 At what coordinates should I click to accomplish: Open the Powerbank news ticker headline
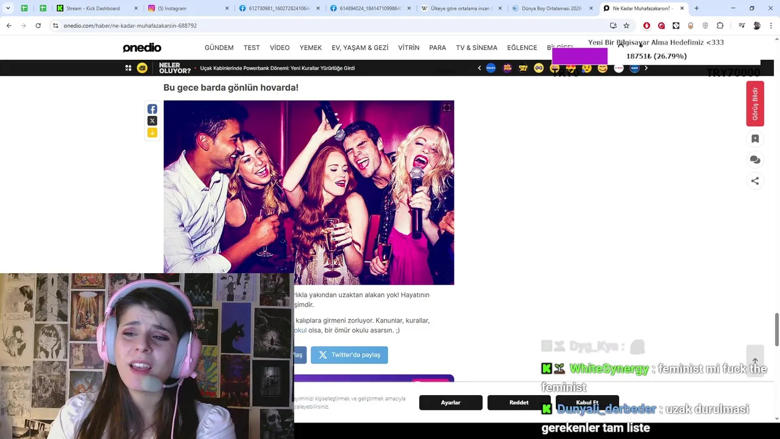(277, 68)
